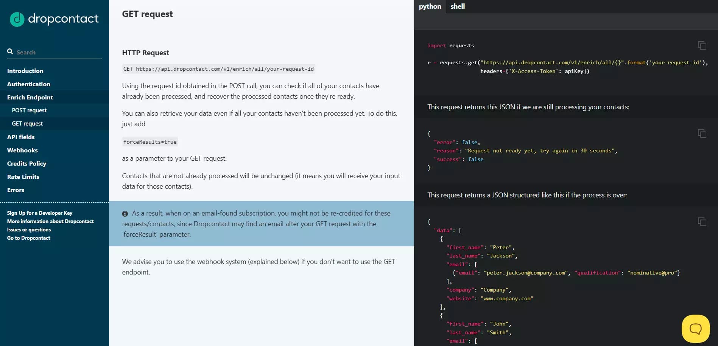This screenshot has height=346, width=718.
Task: Open the yellow chat support widget
Action: tap(696, 329)
